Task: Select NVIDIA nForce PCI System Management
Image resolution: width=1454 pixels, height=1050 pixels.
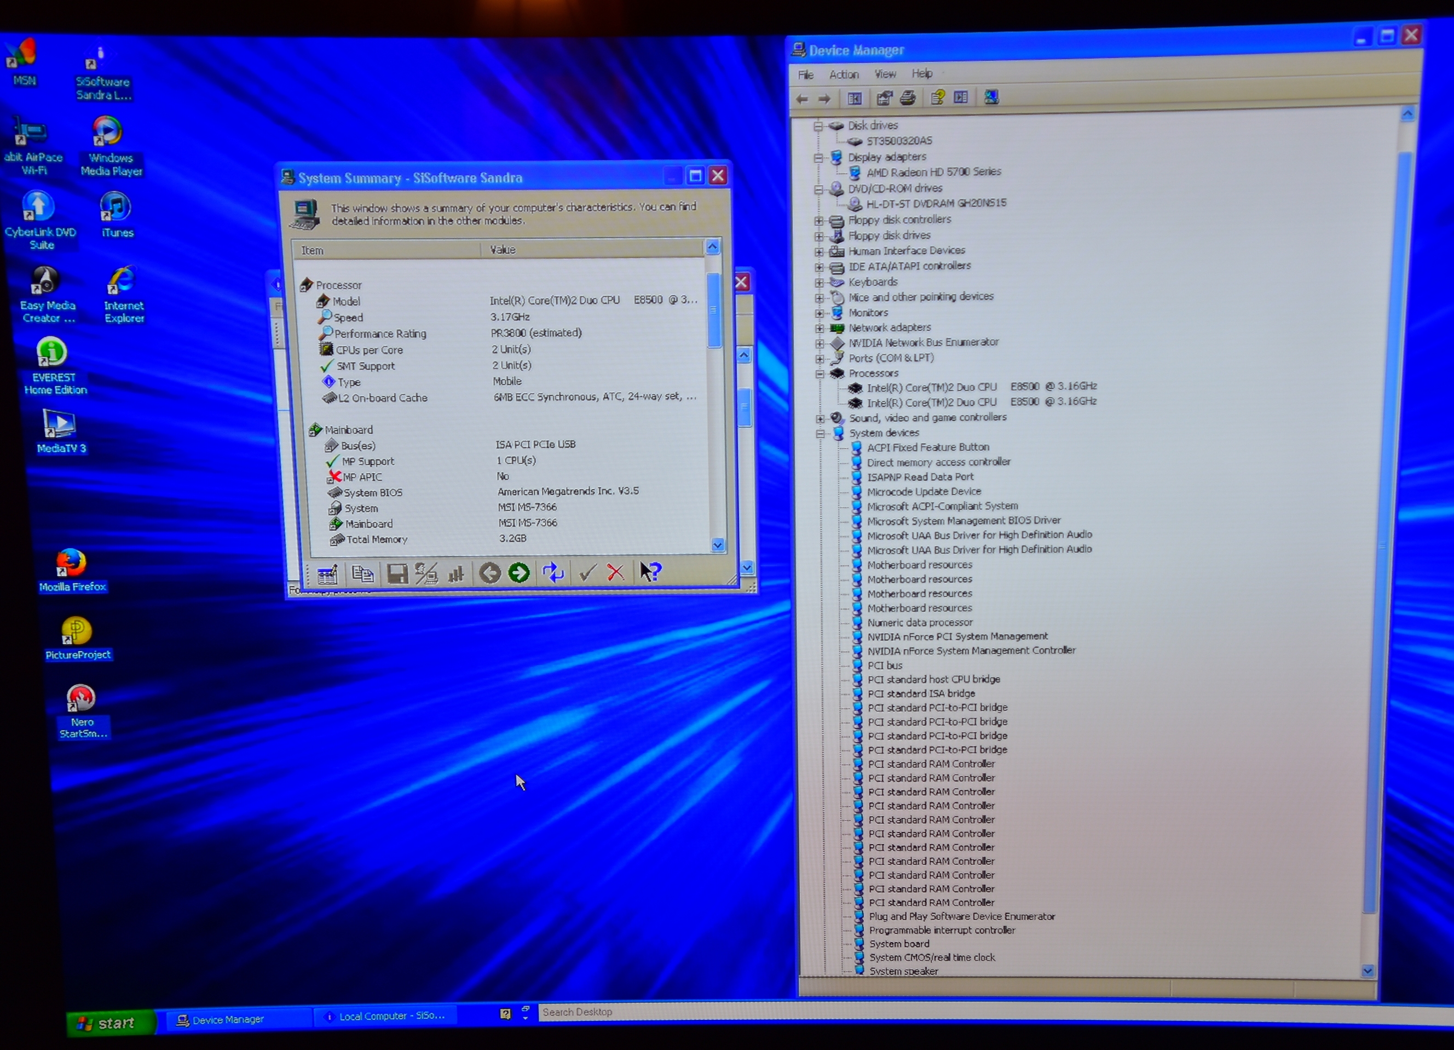Action: (x=957, y=637)
